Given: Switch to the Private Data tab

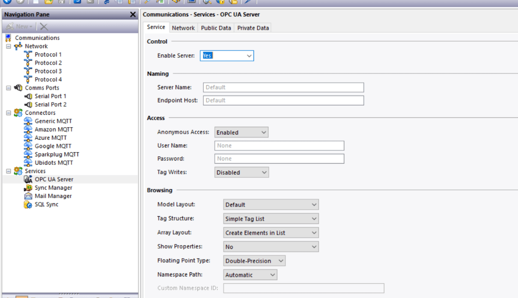Looking at the screenshot, I should tap(253, 28).
